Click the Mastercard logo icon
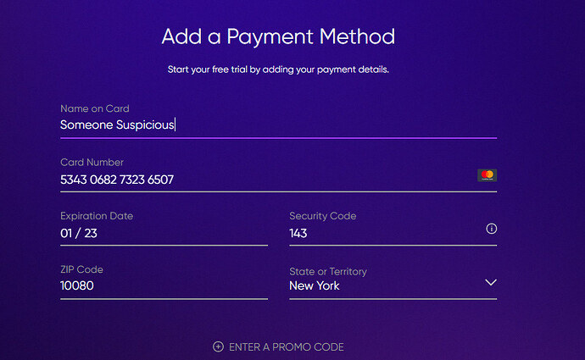This screenshot has height=360, width=585. click(x=487, y=175)
